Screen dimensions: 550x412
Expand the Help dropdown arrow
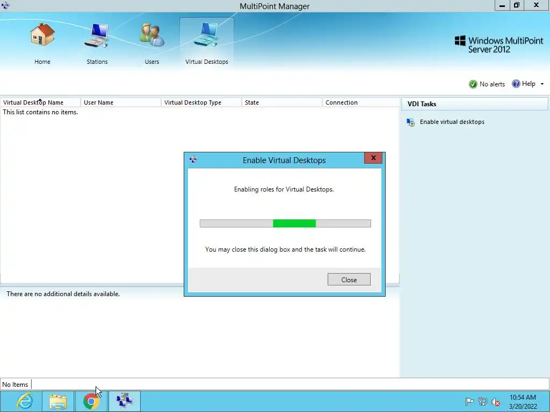[542, 84]
